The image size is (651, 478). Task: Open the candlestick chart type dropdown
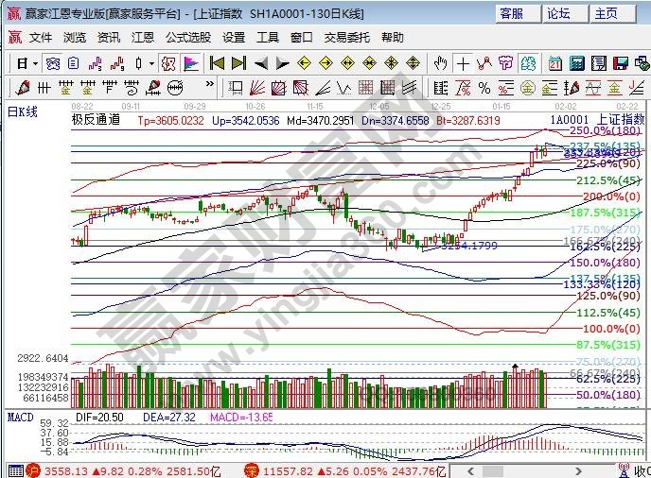click(x=151, y=63)
